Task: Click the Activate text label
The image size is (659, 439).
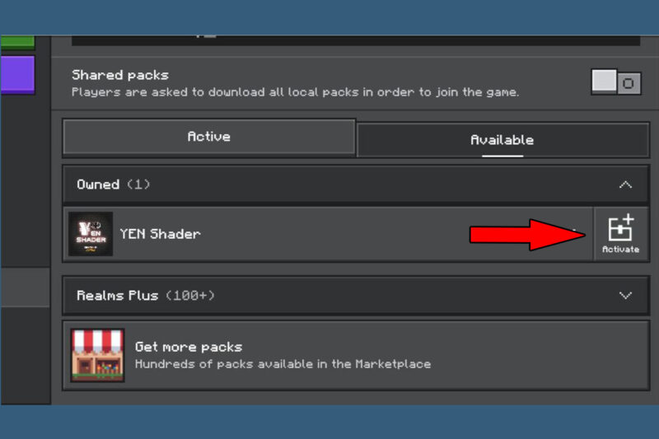Action: [x=621, y=249]
